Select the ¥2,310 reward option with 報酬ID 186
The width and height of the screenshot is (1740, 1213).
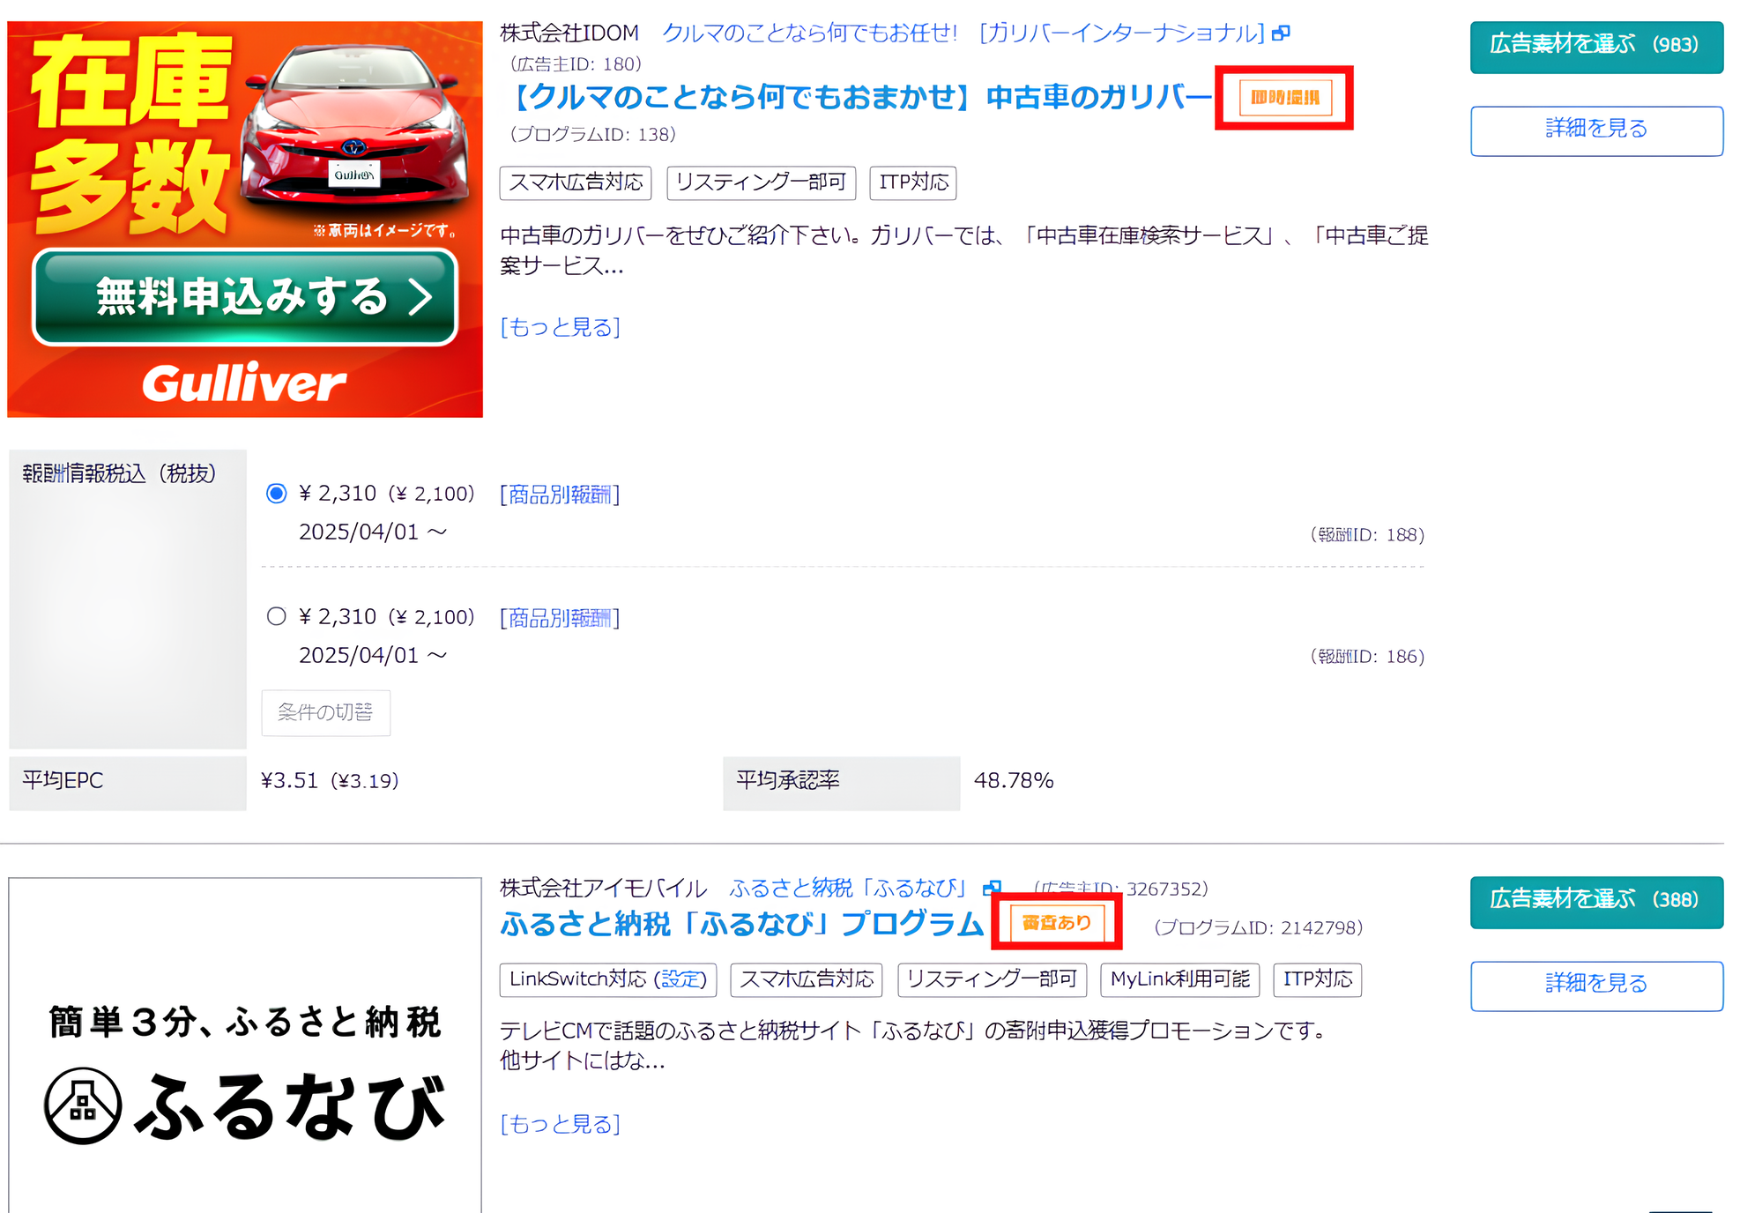coord(276,617)
